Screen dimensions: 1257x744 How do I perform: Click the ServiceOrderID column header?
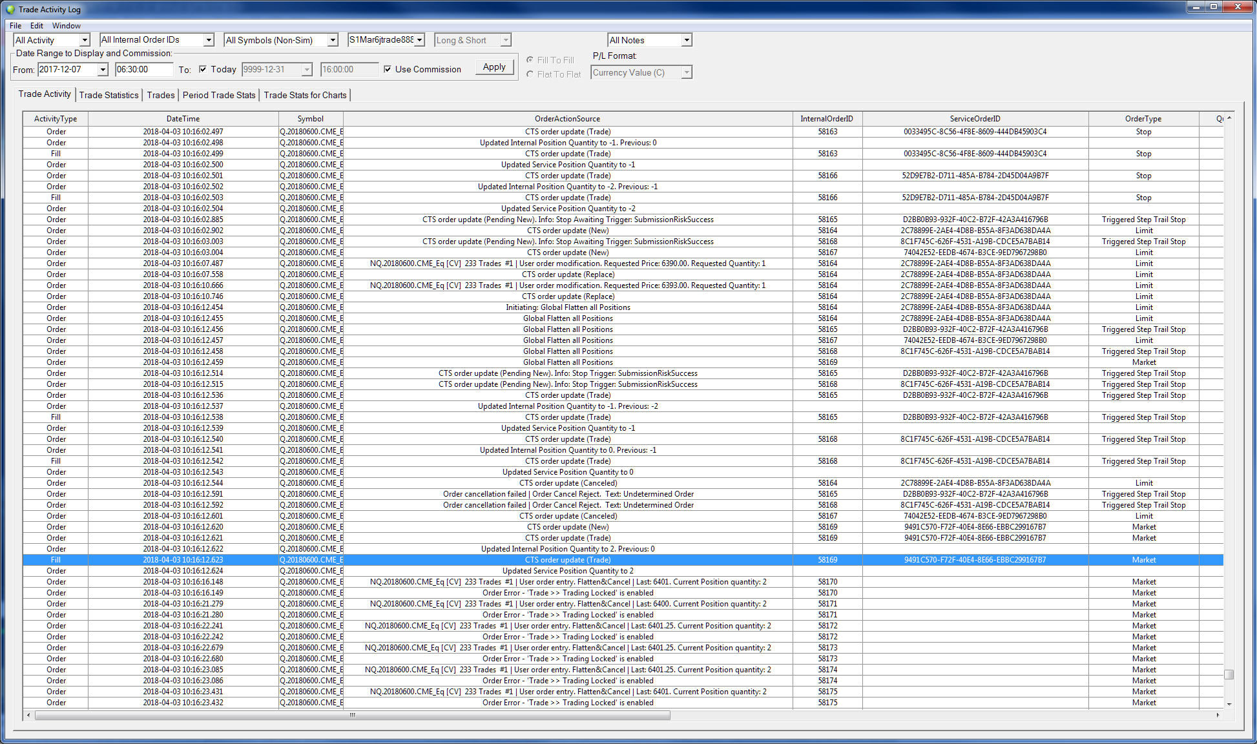tap(975, 119)
